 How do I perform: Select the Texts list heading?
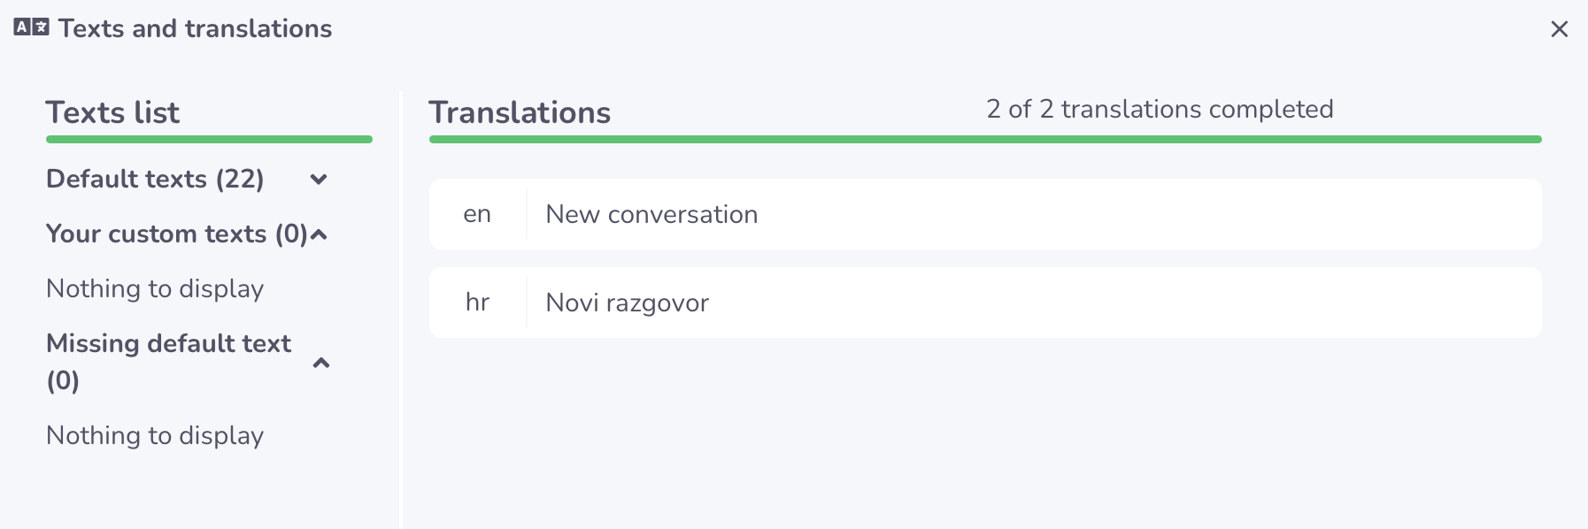(x=112, y=112)
